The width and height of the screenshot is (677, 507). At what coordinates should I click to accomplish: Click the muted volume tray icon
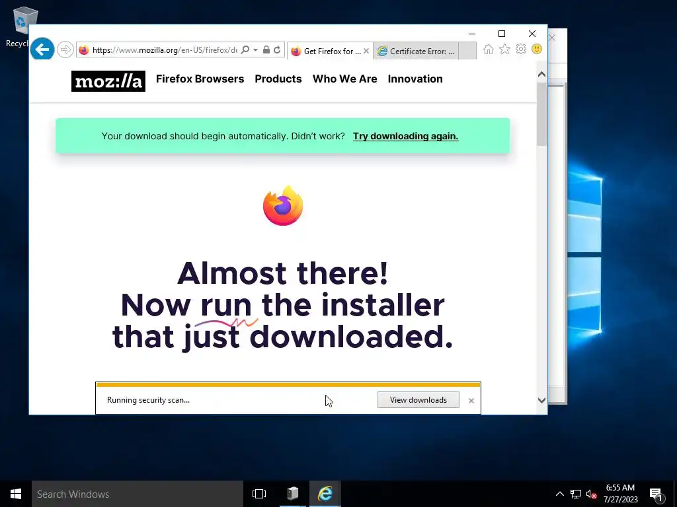click(591, 494)
